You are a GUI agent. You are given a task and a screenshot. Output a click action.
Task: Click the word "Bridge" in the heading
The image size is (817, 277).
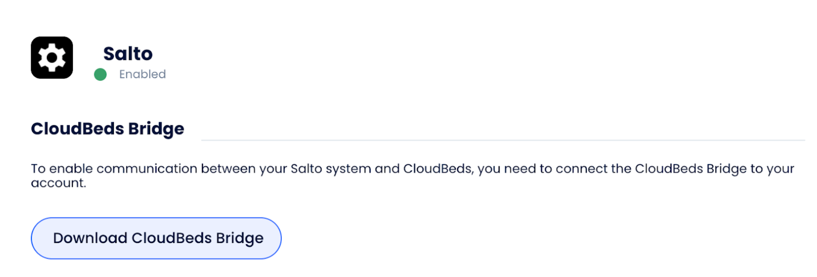click(x=156, y=129)
